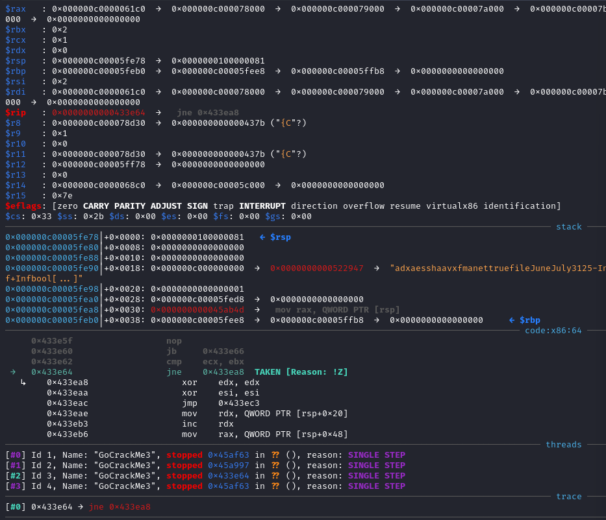Click the TAKEN [Reason: !Z] indicator

click(301, 372)
